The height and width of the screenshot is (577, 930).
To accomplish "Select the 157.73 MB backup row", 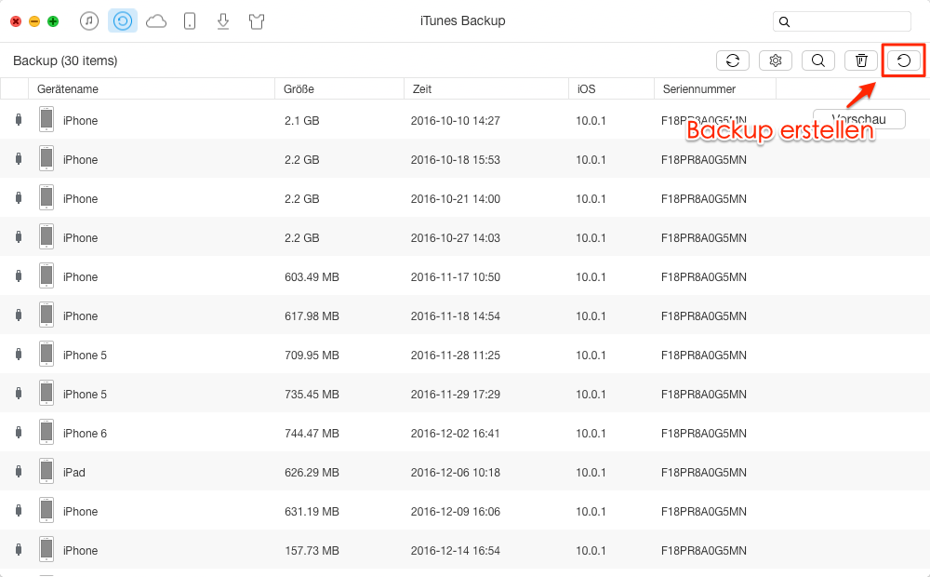I will tap(465, 550).
